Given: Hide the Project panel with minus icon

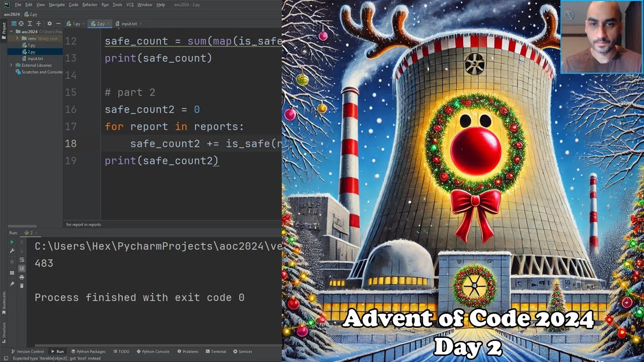Looking at the screenshot, I should (58, 24).
